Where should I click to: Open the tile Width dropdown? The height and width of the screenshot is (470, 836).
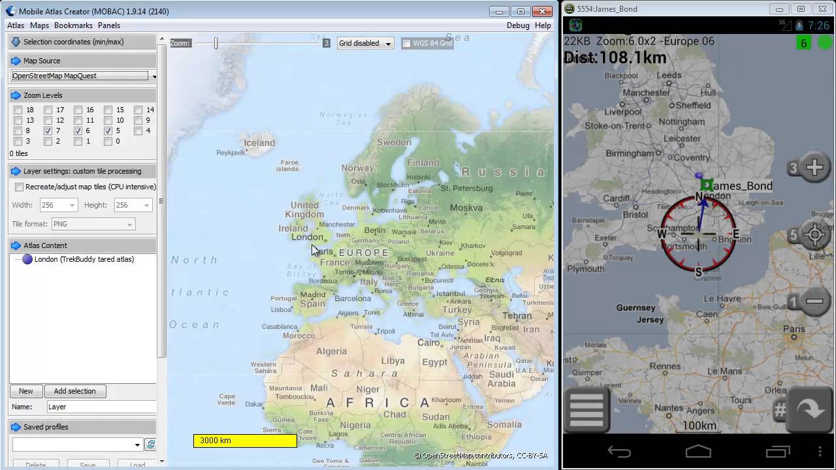point(58,205)
